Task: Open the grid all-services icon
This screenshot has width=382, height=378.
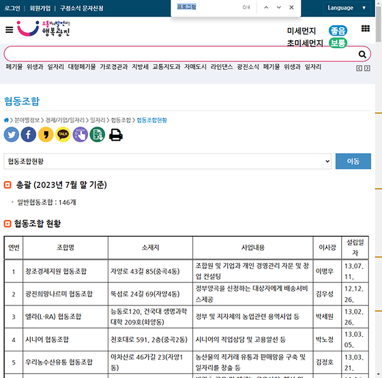Action: click(365, 29)
